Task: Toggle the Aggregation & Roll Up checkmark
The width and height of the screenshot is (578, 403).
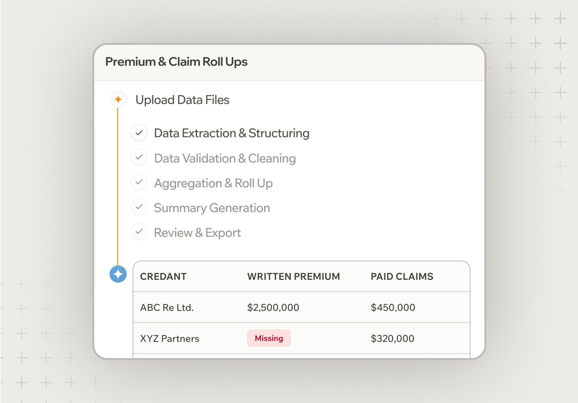Action: click(139, 182)
